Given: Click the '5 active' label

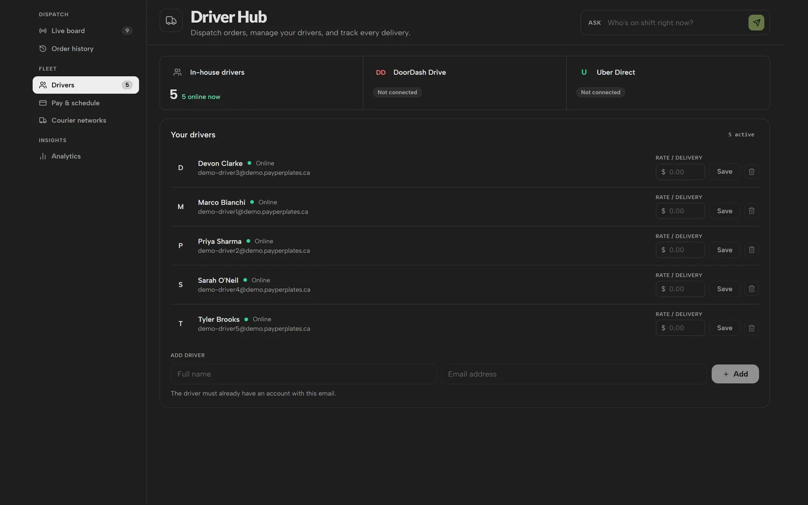Looking at the screenshot, I should point(741,135).
